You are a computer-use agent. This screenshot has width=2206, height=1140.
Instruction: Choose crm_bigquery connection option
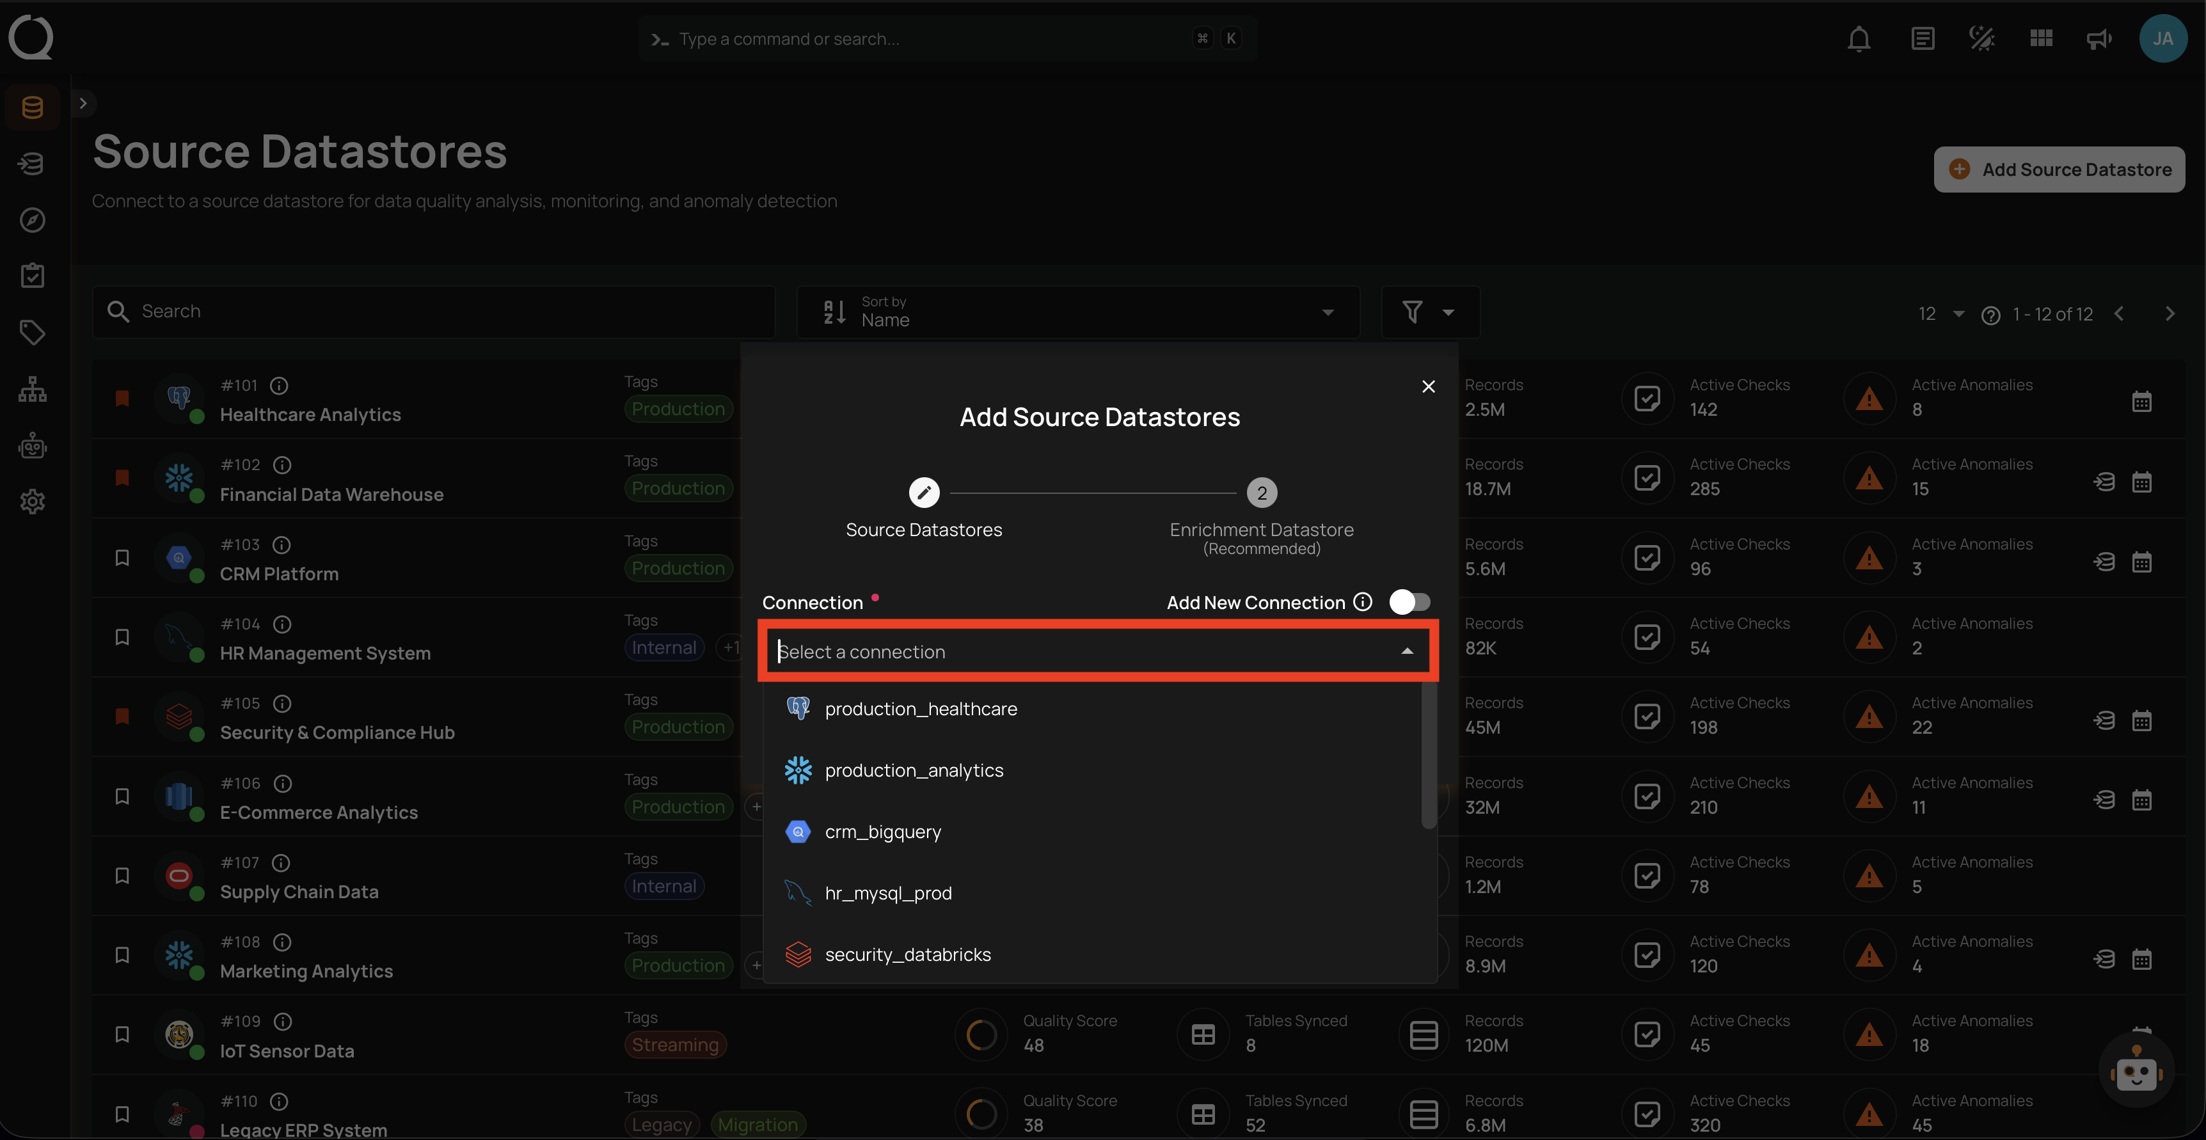coord(882,832)
